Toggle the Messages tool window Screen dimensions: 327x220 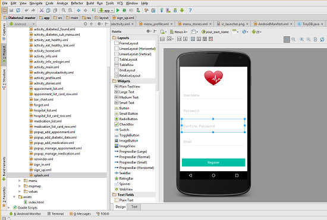[x=80, y=213]
